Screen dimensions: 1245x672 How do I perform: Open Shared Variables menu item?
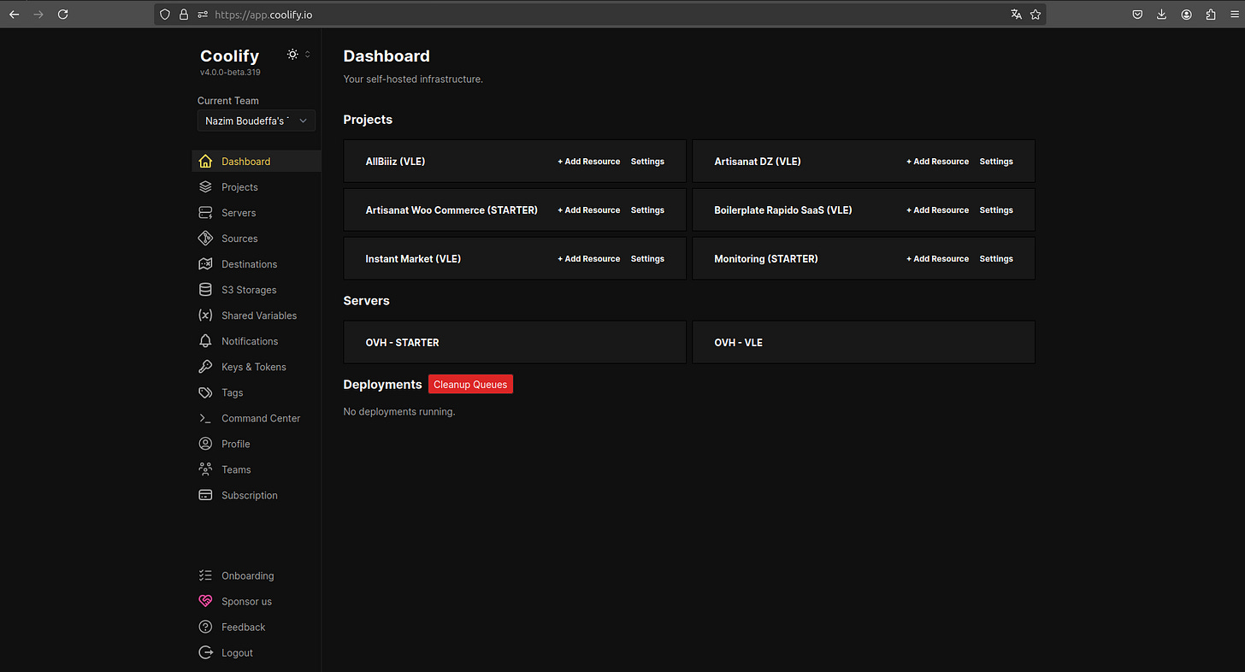(x=257, y=315)
